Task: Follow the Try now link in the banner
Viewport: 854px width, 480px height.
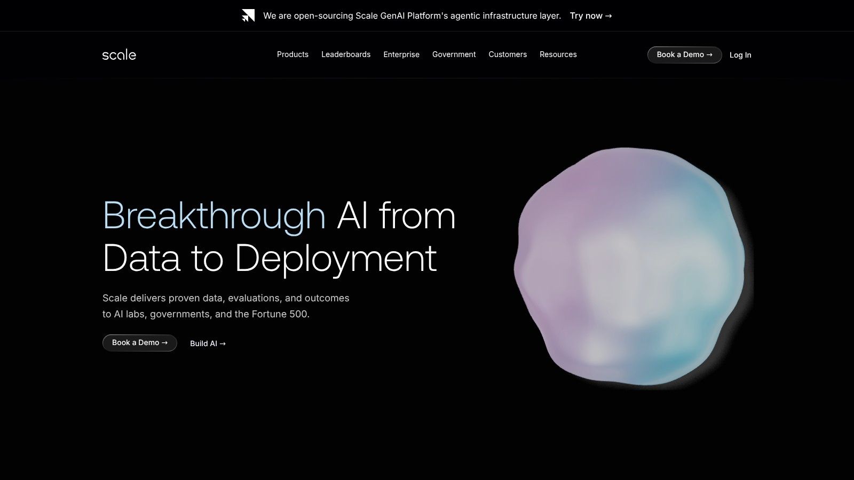Action: 590,16
